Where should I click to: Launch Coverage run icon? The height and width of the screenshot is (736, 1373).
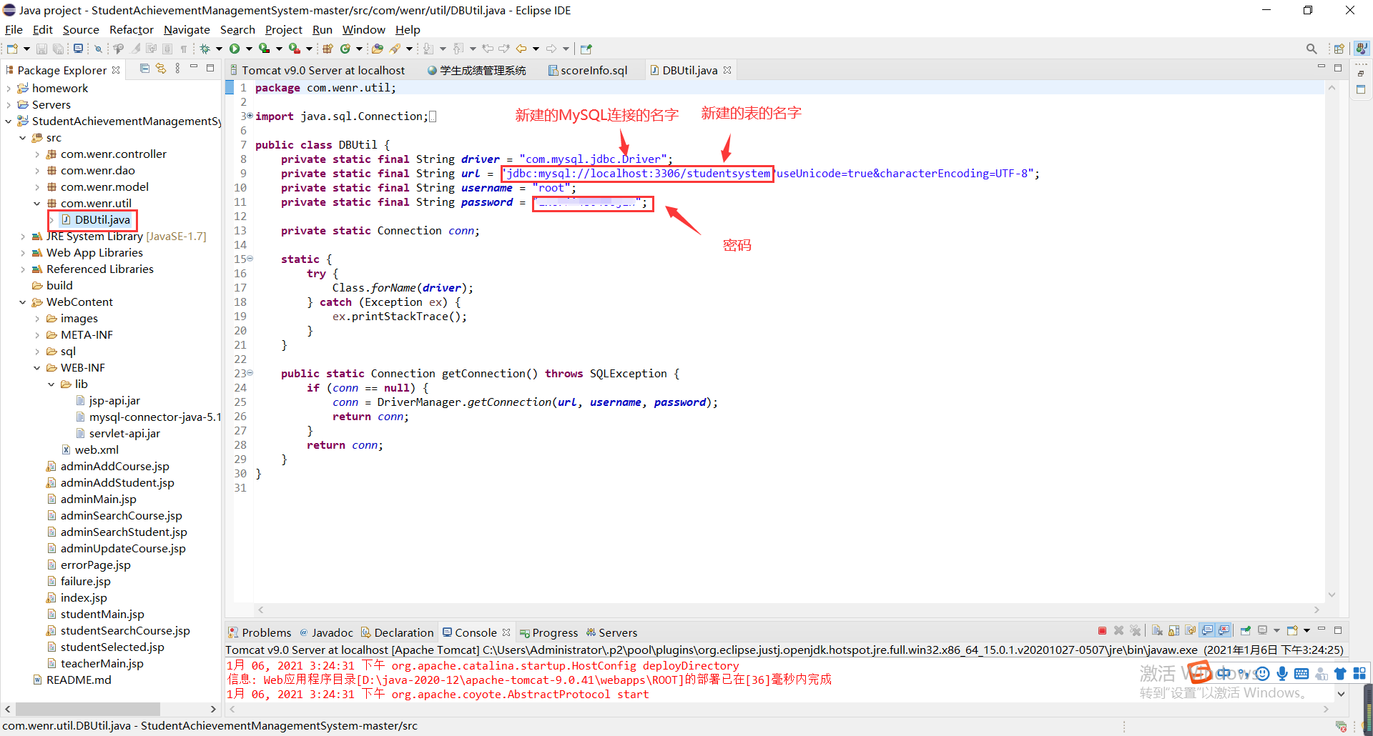[x=264, y=49]
